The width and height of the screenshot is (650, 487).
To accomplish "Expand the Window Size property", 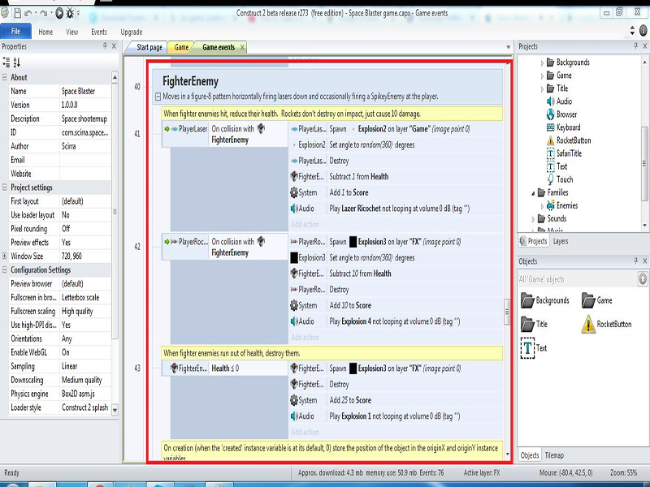I will pyautogui.click(x=5, y=256).
